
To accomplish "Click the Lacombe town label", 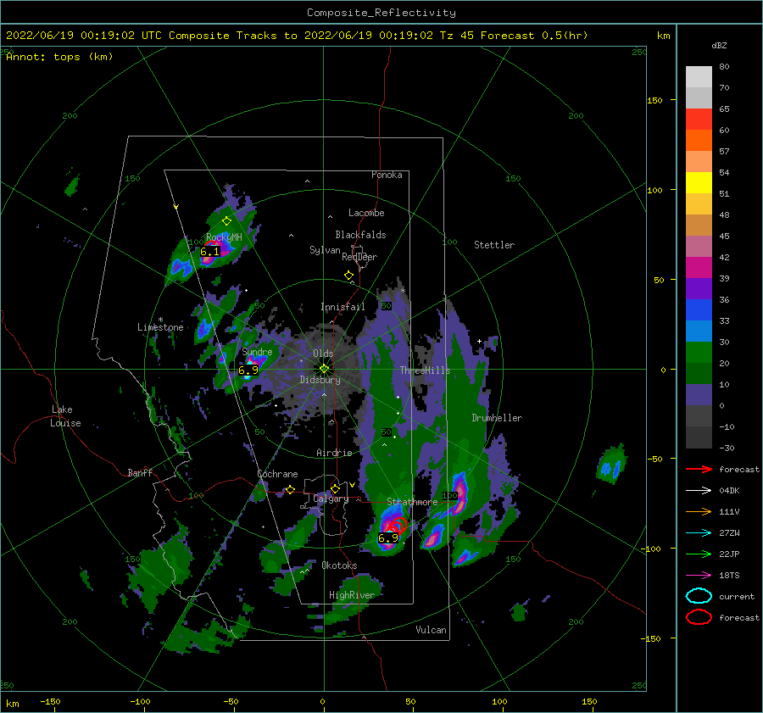I will (x=366, y=213).
